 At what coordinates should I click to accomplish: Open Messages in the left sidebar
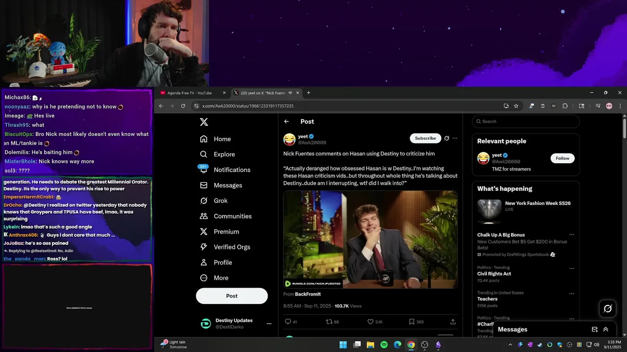pyautogui.click(x=221, y=185)
